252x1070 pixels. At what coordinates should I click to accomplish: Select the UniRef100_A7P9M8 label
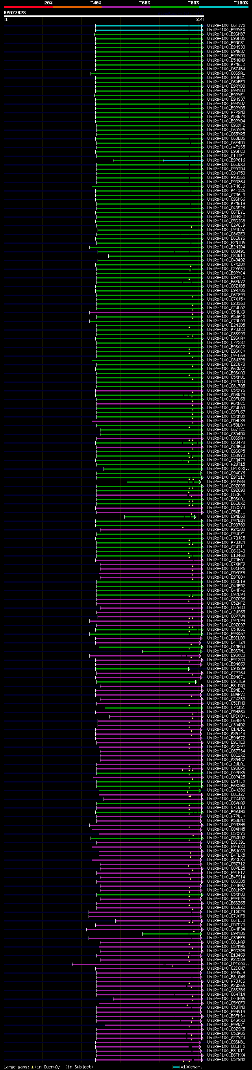click(x=226, y=113)
